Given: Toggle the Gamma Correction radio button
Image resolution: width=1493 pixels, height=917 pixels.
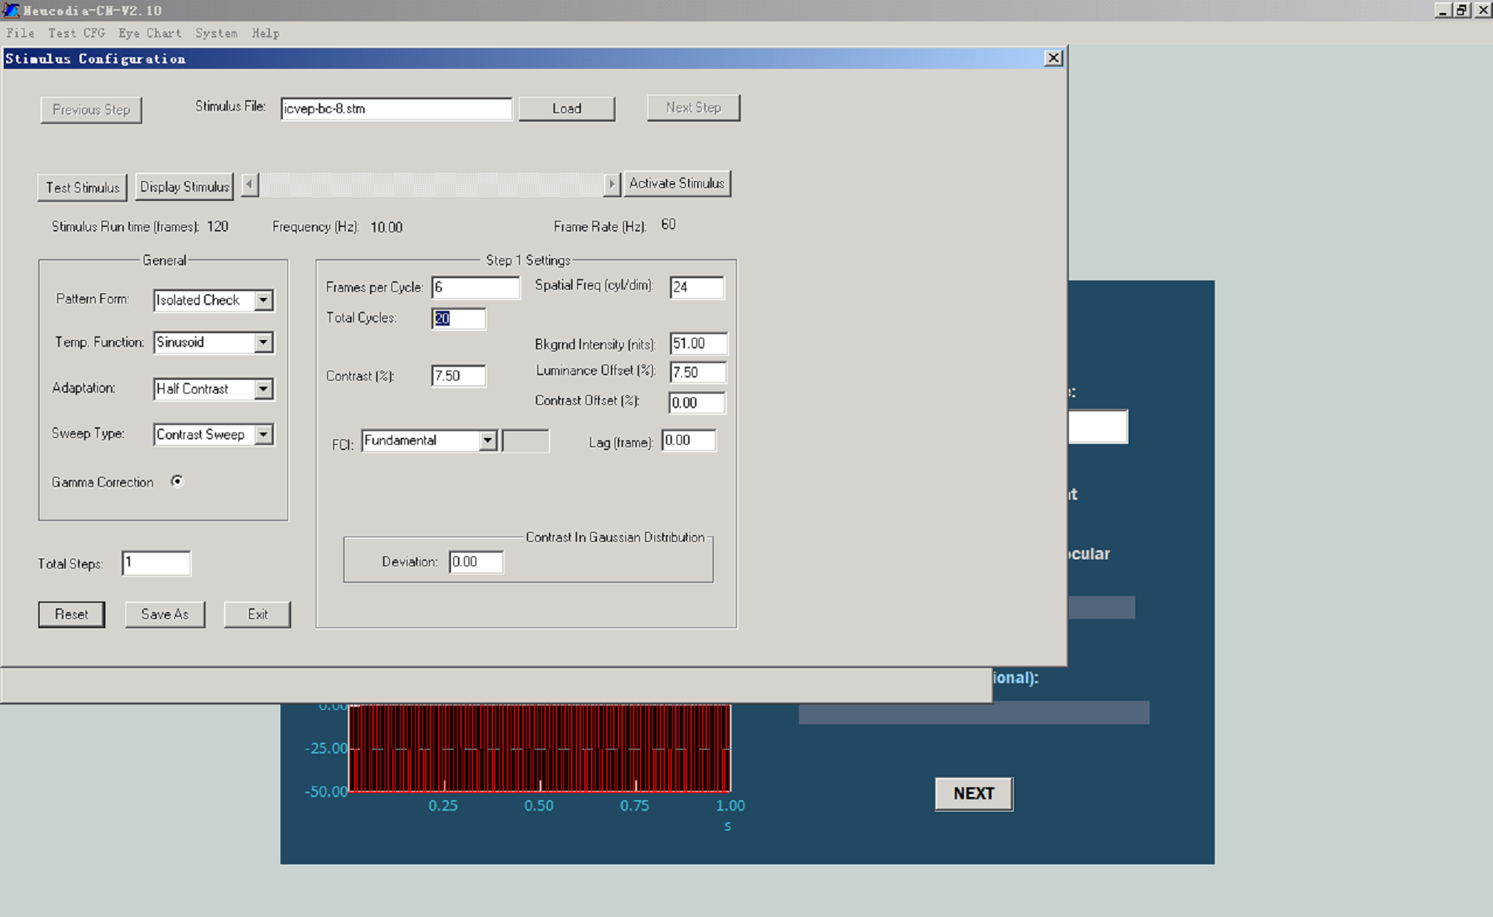Looking at the screenshot, I should click(177, 481).
